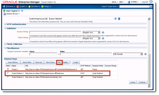Click the History clock icon
This screenshot has height=95, width=159.
(x=42, y=6)
